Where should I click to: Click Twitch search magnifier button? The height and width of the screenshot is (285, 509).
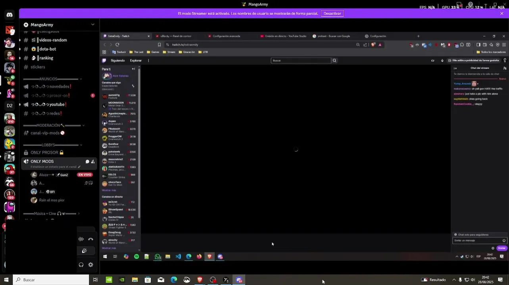(x=334, y=61)
